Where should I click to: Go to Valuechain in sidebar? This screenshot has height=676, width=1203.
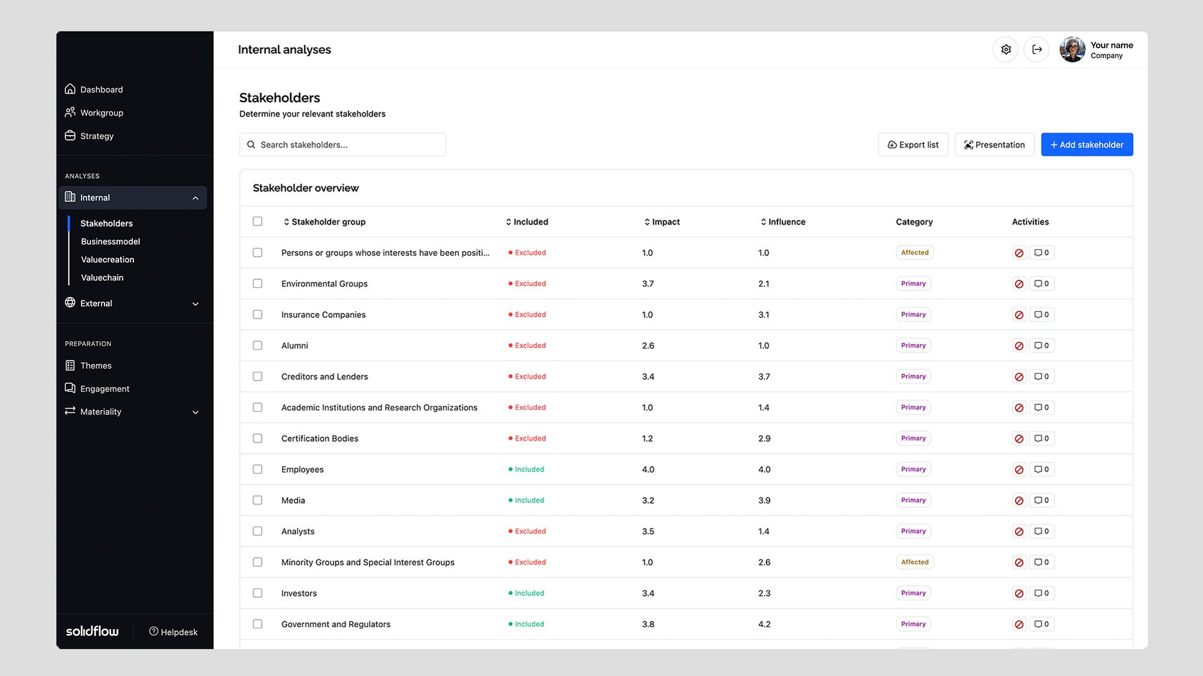(x=102, y=277)
